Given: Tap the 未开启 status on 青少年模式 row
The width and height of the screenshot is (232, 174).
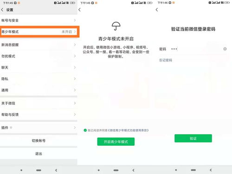Looking at the screenshot, I should [x=67, y=32].
